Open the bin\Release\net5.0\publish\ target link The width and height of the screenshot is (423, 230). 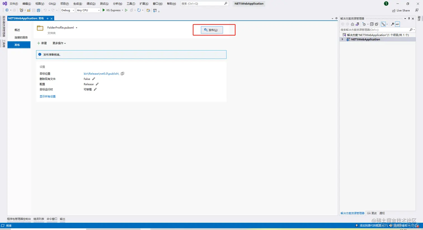coord(101,74)
